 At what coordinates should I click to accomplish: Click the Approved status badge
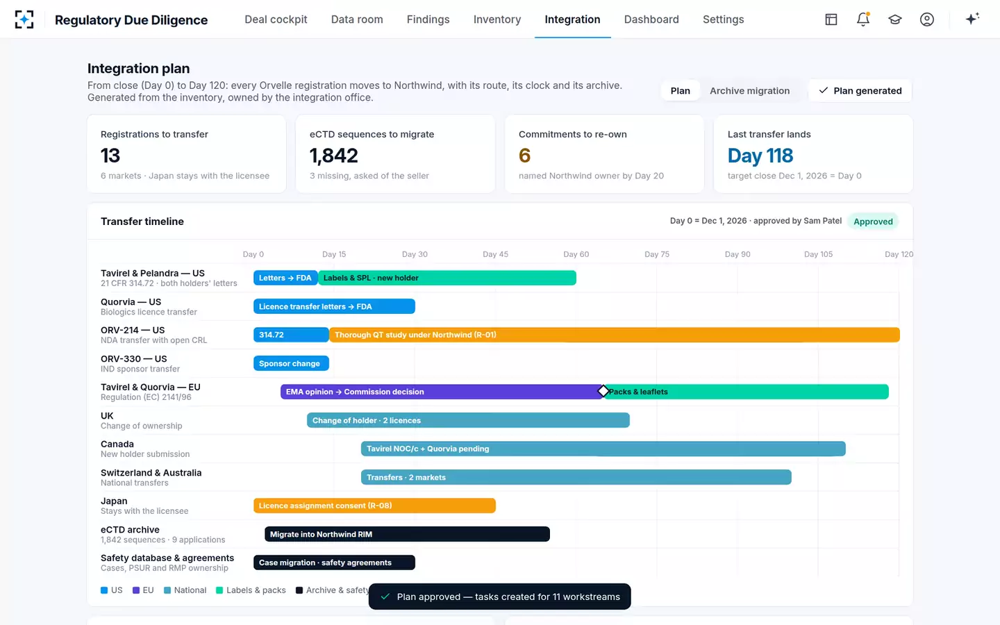(x=873, y=222)
